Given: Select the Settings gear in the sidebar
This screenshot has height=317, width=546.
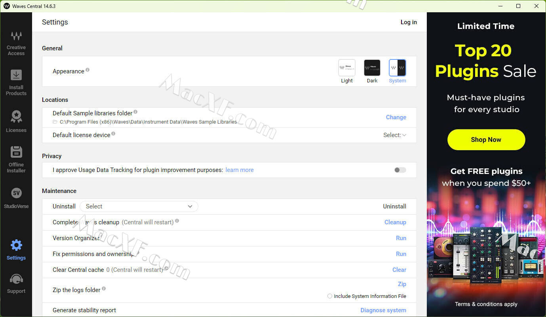Looking at the screenshot, I should [x=16, y=250].
